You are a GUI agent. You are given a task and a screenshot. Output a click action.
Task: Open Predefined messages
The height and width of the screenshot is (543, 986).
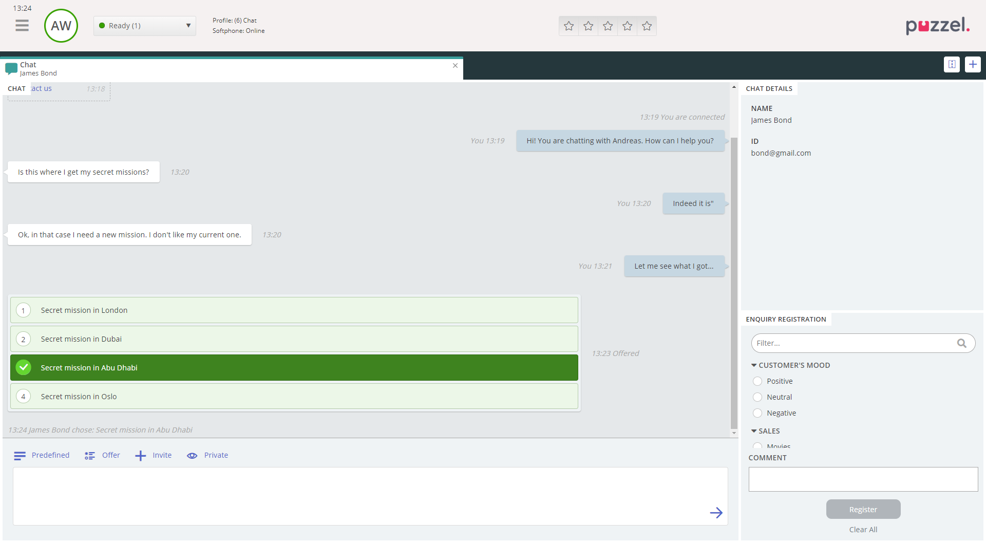click(42, 455)
